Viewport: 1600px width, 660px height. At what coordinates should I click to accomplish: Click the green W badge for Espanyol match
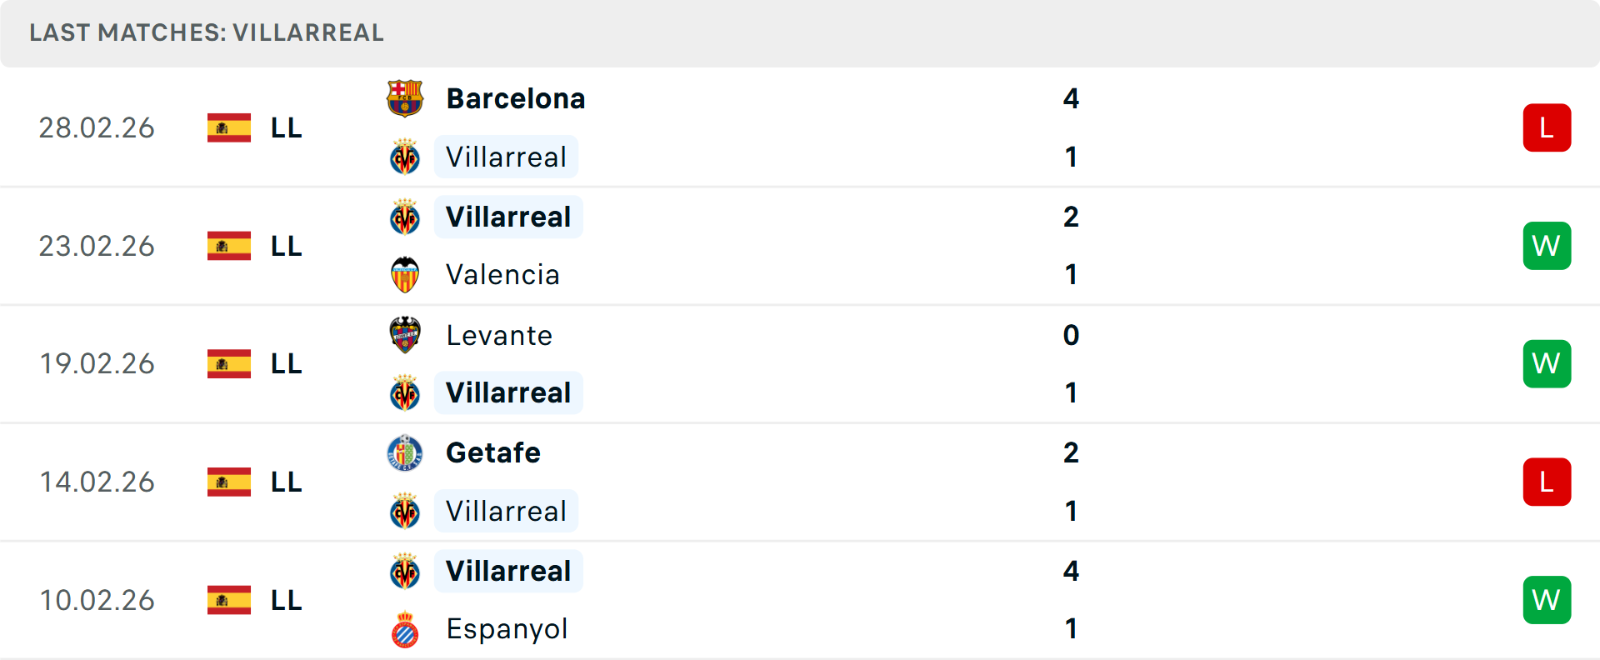[1547, 600]
